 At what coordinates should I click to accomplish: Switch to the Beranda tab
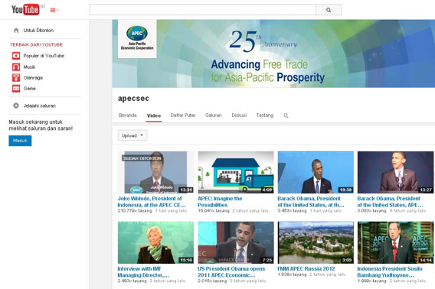[128, 115]
